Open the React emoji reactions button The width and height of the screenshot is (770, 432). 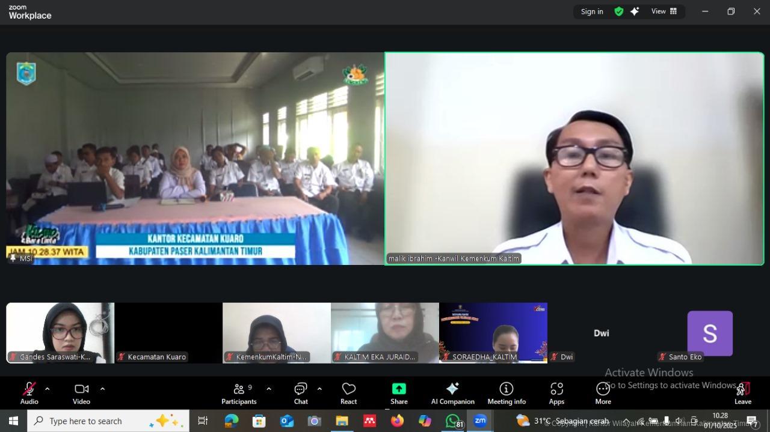348,393
